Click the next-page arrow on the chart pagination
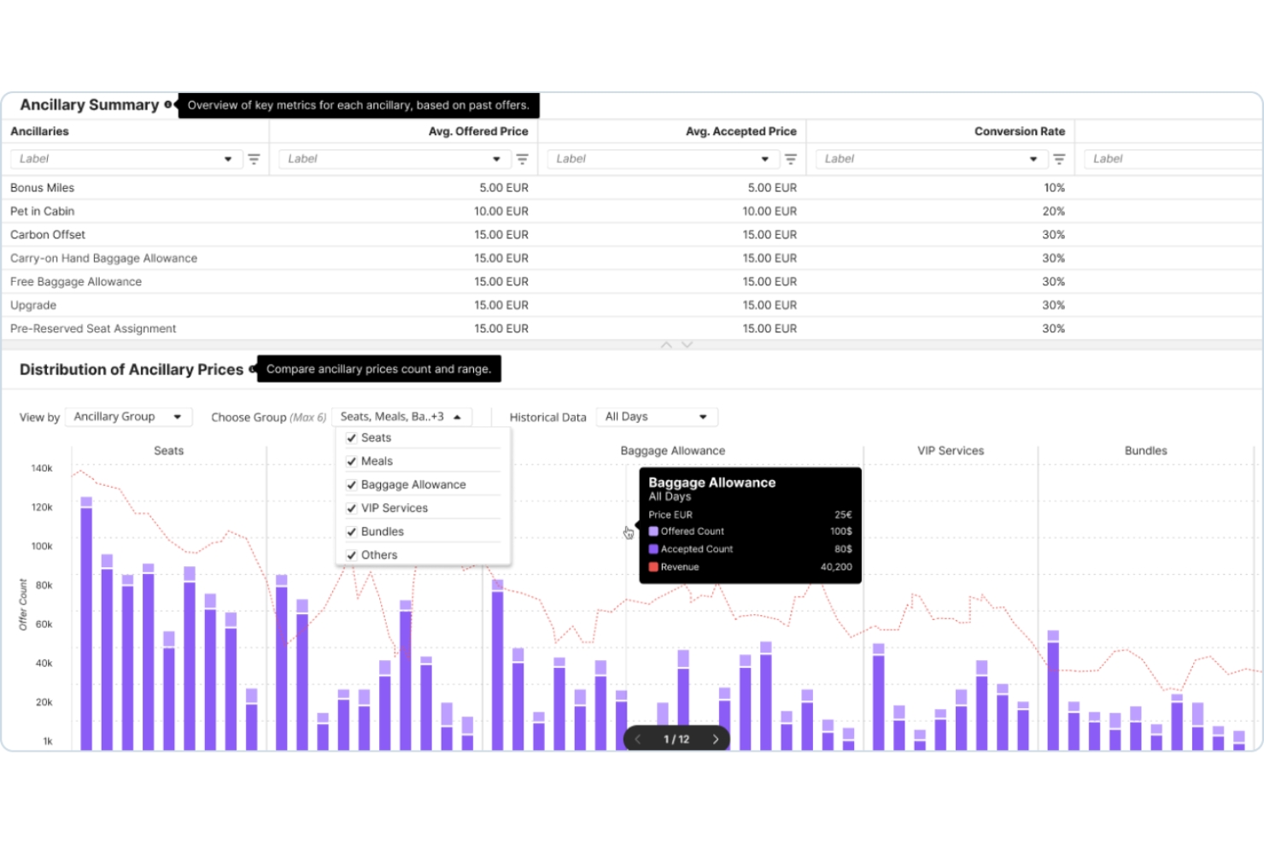The width and height of the screenshot is (1264, 843). pyautogui.click(x=716, y=739)
